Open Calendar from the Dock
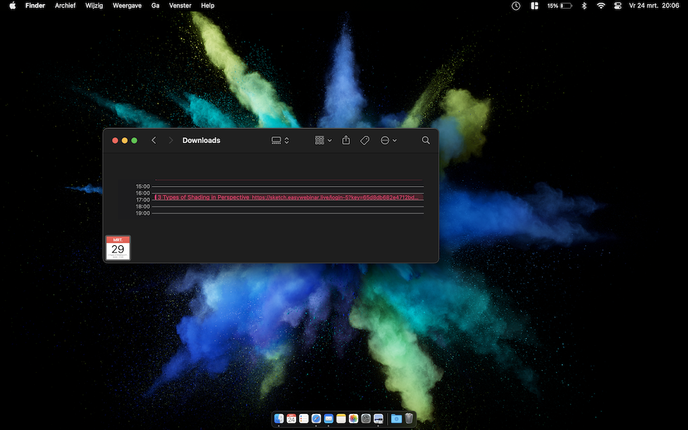Image resolution: width=688 pixels, height=430 pixels. (292, 419)
